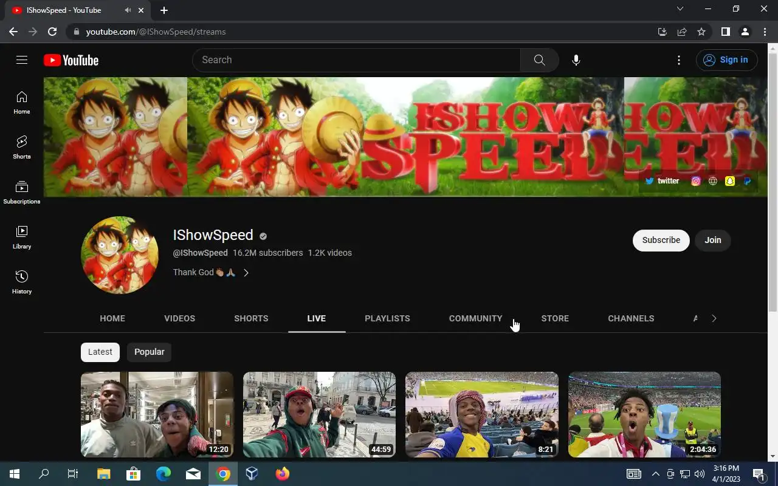Open the 44:59 stream thumbnail
Screen dimensions: 778x486
coord(319,414)
